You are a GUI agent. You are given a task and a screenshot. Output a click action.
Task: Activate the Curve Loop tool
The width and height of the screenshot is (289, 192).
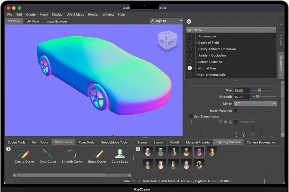120,156
